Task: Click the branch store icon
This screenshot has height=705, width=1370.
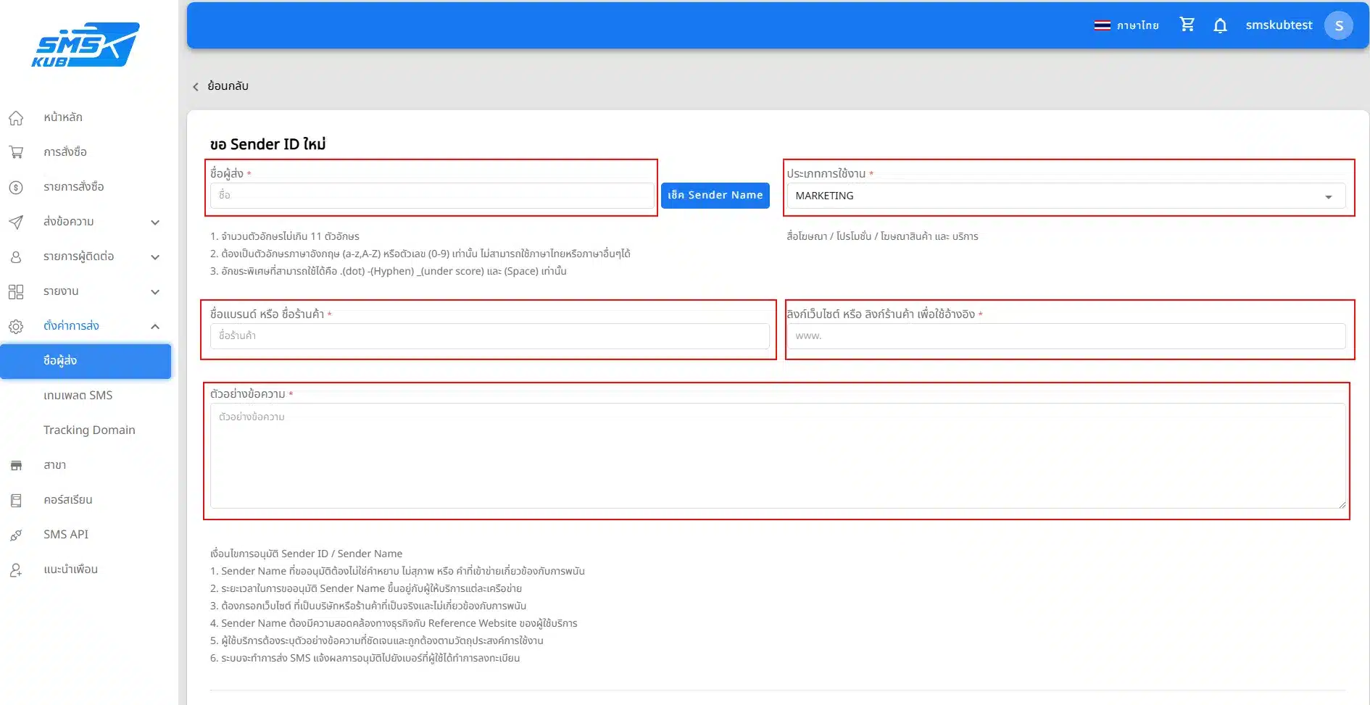Action: click(x=16, y=465)
